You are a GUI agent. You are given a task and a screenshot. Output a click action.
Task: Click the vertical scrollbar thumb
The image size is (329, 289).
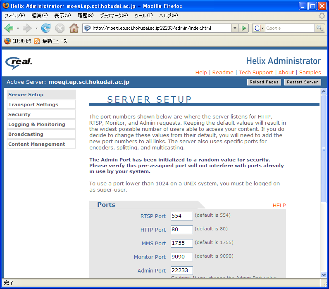click(x=324, y=149)
